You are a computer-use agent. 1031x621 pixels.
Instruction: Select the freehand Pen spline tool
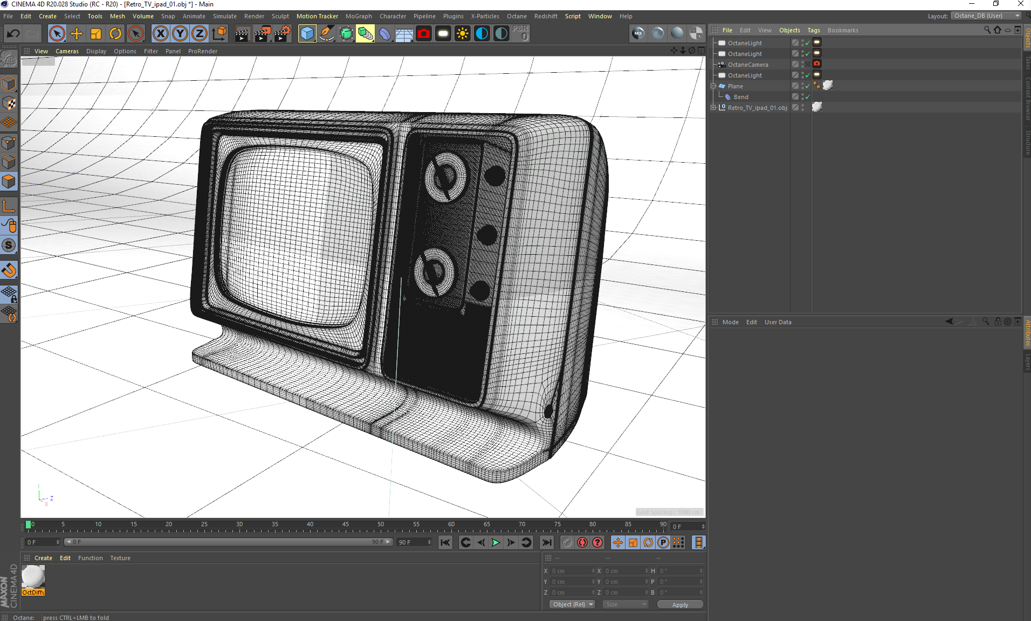coord(326,33)
